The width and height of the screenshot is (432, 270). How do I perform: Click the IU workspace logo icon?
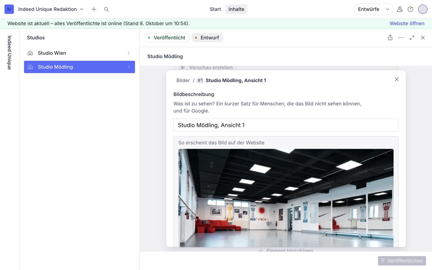coord(9,9)
